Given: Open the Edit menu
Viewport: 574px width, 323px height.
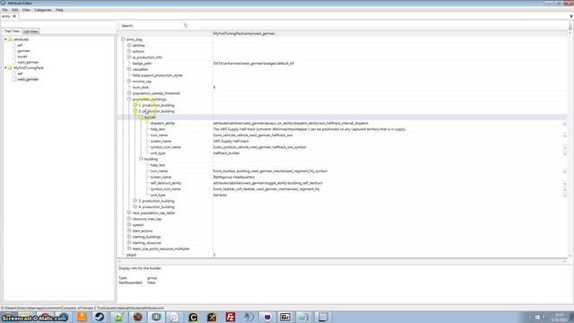Looking at the screenshot, I should tap(15, 10).
